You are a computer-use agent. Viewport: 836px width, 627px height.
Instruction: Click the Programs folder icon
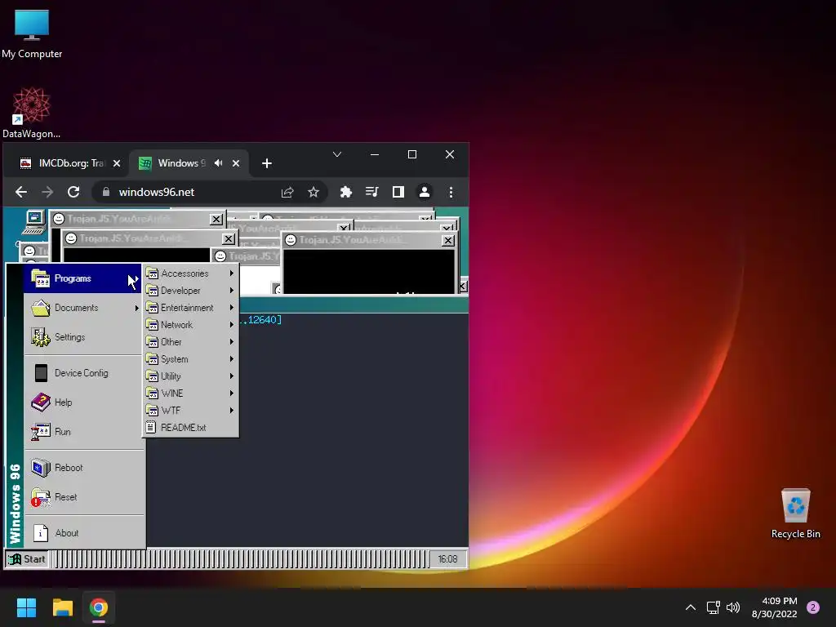point(41,278)
